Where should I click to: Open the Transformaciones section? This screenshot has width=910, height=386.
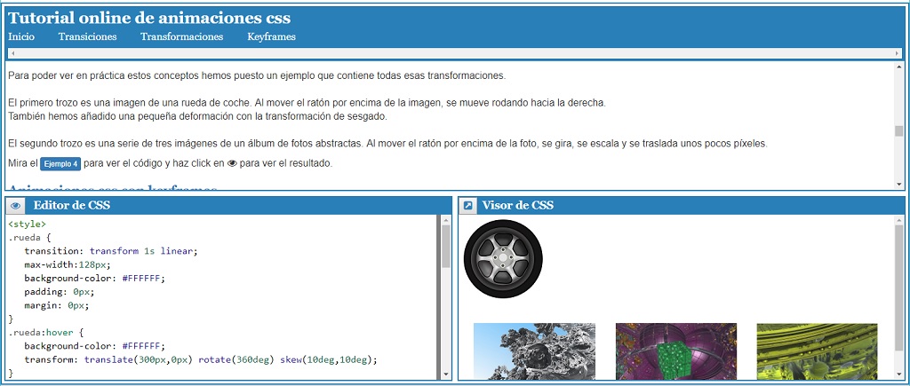(181, 36)
